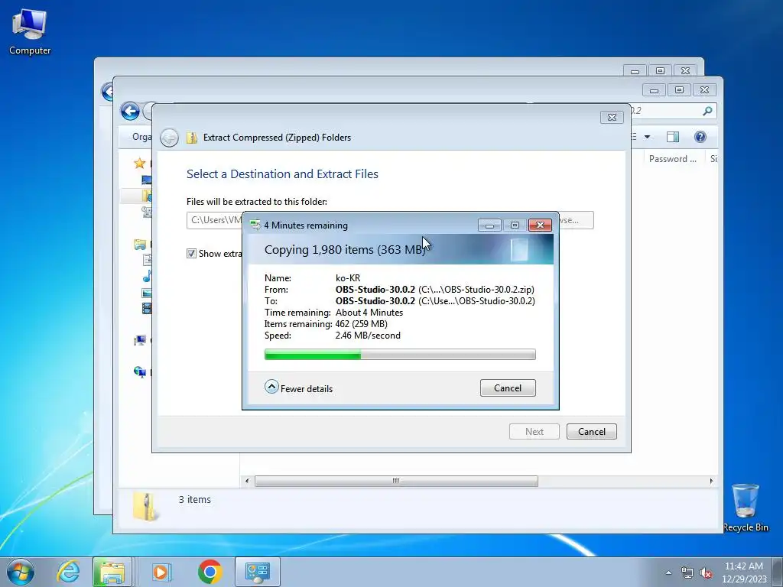
Task: Click "Items remaining: 462 (259 MB)" text
Action: tap(326, 324)
